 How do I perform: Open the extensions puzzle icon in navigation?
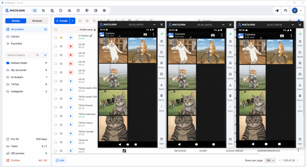61,10
